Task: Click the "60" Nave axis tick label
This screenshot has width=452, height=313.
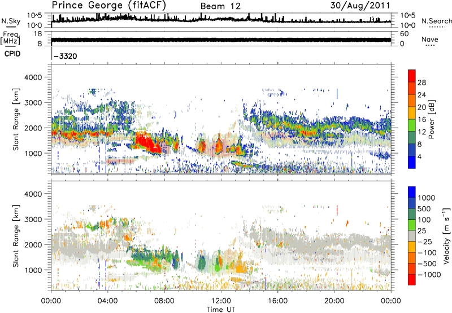Action: [404, 34]
